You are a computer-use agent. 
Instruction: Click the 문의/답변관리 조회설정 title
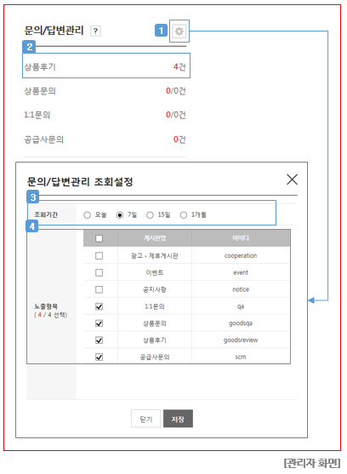tap(80, 181)
